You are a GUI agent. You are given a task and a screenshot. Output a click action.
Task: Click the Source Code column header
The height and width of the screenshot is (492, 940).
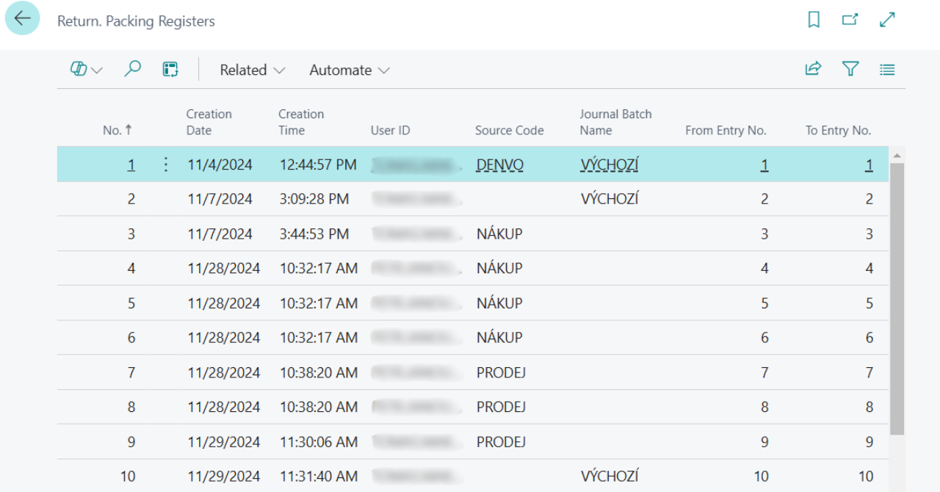[x=509, y=131]
